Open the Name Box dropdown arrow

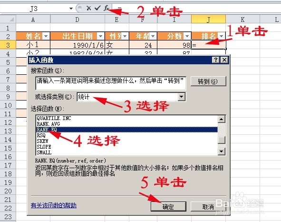click(71, 9)
